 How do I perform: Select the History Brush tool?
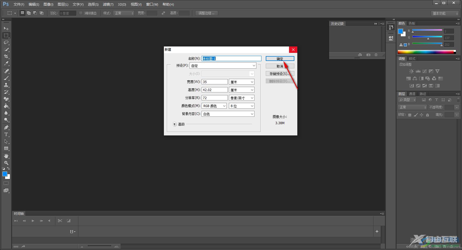[6, 92]
